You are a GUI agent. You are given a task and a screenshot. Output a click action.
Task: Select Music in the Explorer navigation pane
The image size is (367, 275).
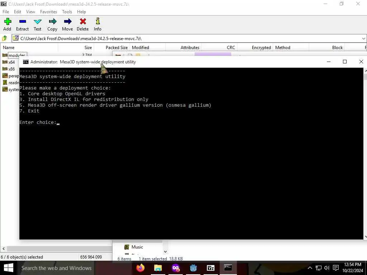[134, 247]
